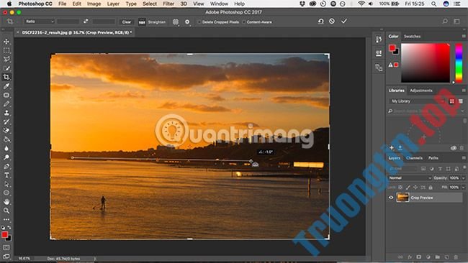Switch Libraries to grid view
Viewport: 468px width, 263px height.
(x=452, y=101)
